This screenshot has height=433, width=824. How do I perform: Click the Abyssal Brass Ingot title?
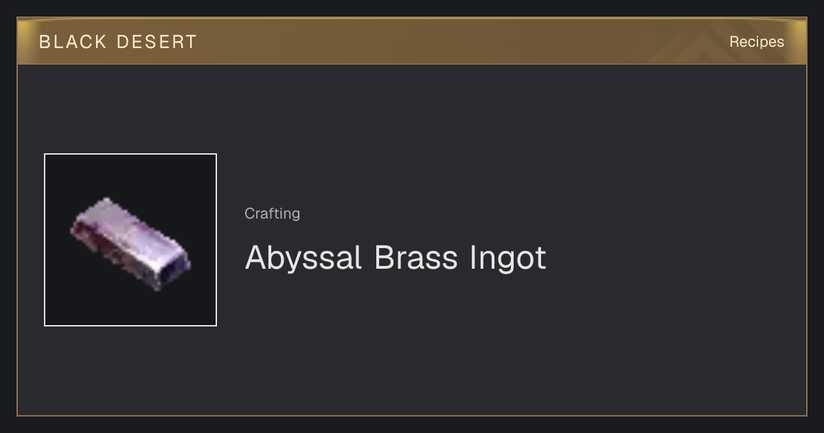(396, 258)
